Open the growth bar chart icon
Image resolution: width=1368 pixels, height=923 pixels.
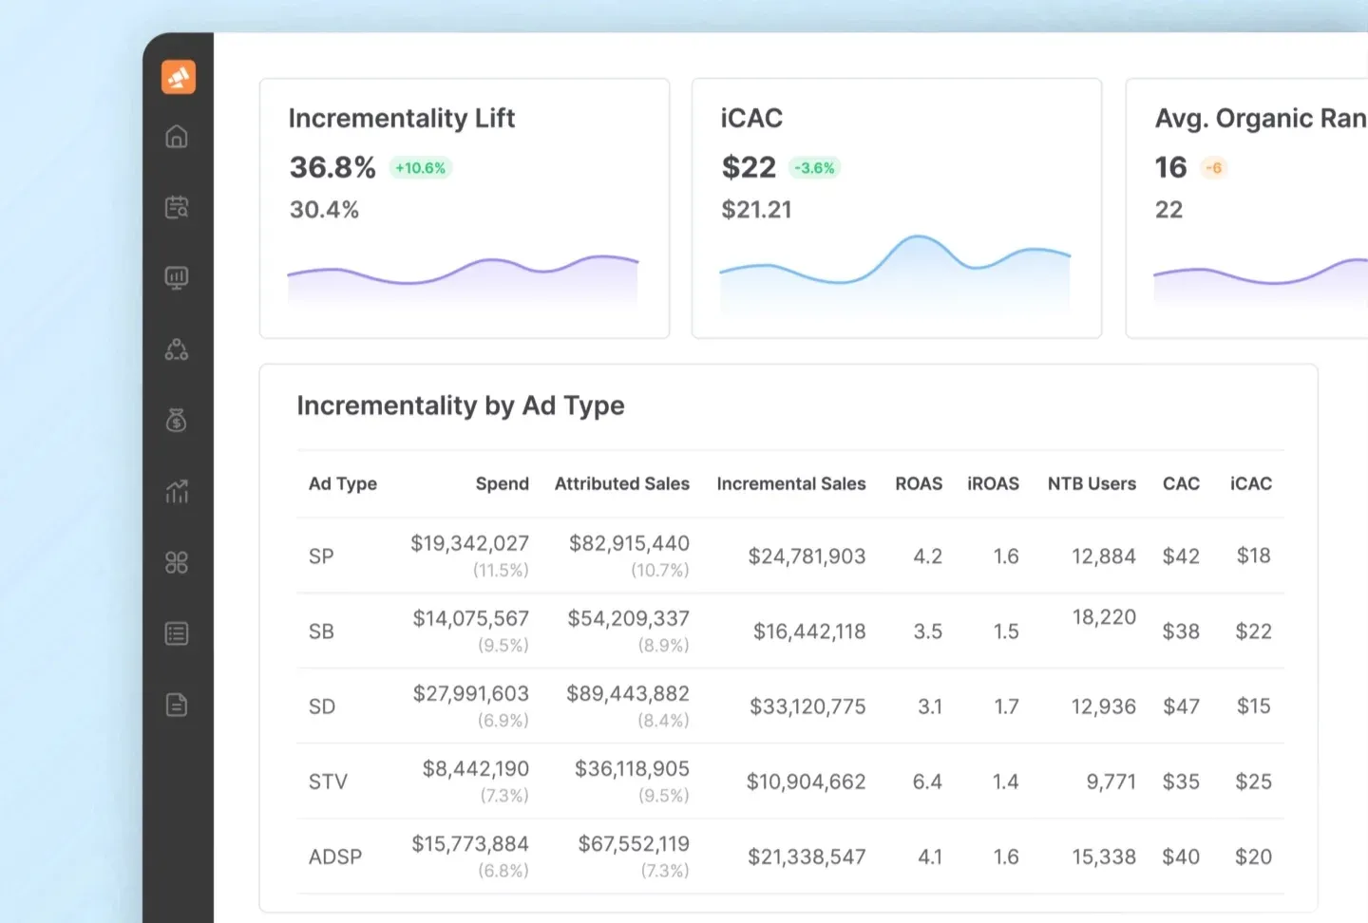coord(177,491)
